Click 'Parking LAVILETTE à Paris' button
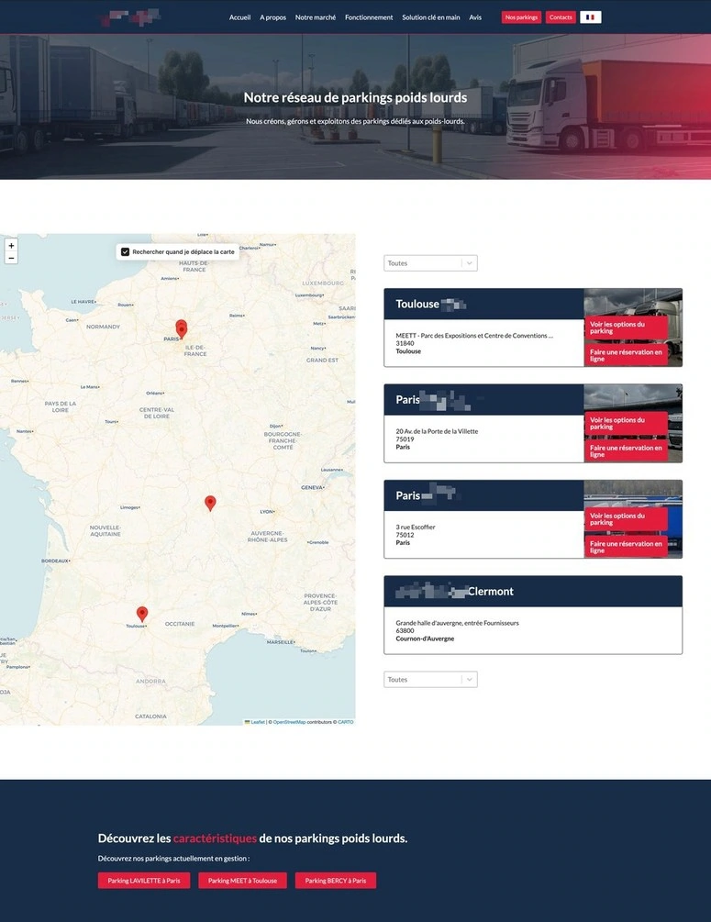Screen dimensions: 711x922 [144, 881]
